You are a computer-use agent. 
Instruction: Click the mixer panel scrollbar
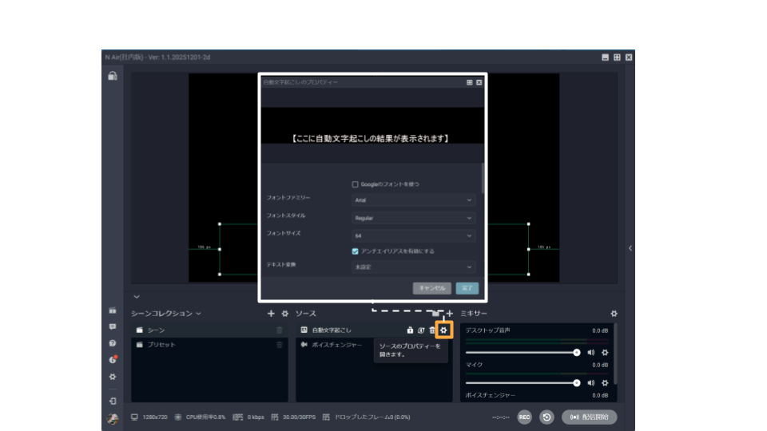(x=615, y=354)
